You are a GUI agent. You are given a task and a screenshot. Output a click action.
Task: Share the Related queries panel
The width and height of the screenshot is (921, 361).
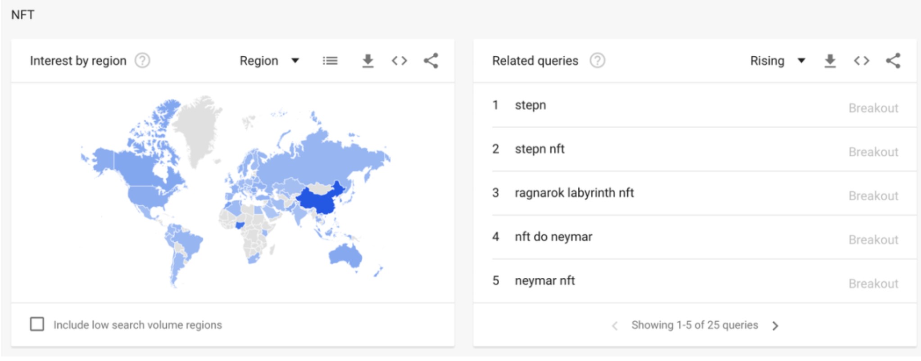tap(893, 61)
